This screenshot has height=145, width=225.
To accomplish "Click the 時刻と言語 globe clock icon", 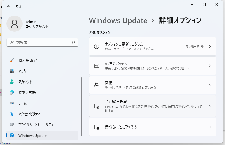I will pyautogui.click(x=12, y=92).
